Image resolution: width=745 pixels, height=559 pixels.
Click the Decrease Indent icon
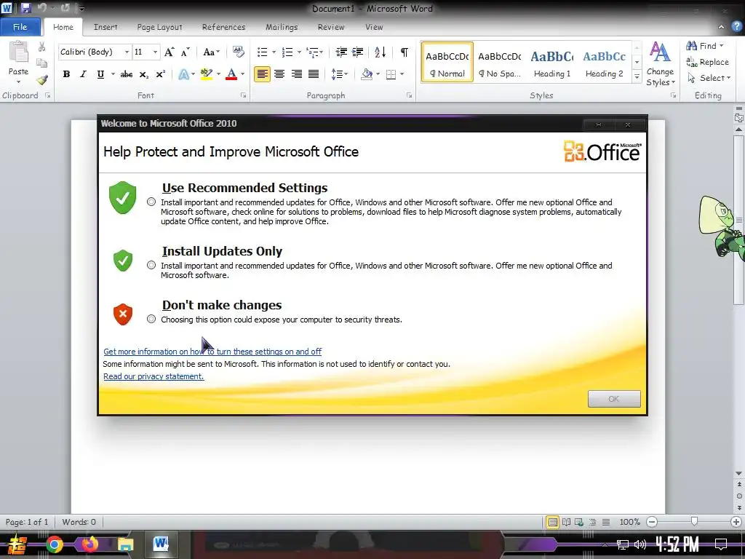point(341,52)
